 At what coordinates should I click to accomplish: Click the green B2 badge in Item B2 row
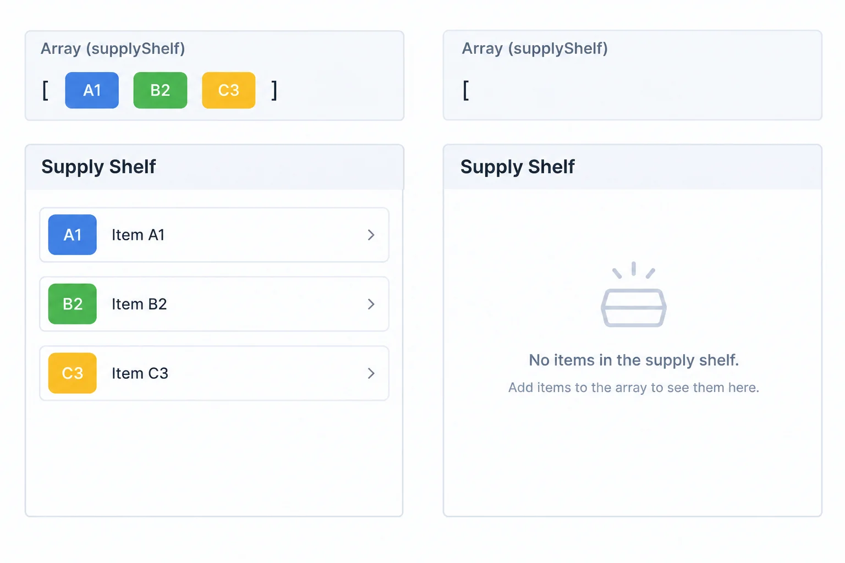[73, 304]
